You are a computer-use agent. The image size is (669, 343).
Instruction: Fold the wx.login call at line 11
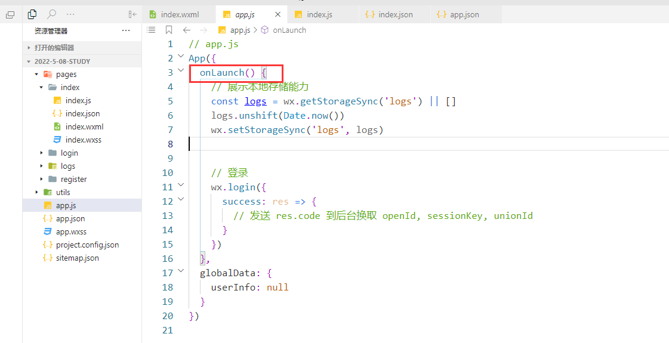click(181, 184)
